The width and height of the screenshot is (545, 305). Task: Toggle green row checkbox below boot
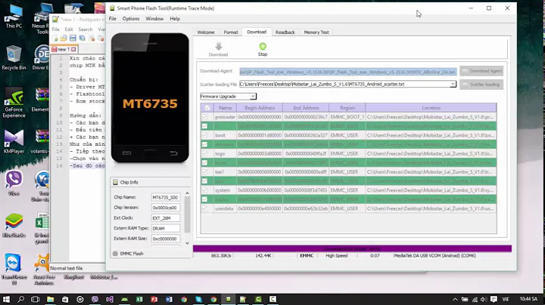tap(204, 144)
